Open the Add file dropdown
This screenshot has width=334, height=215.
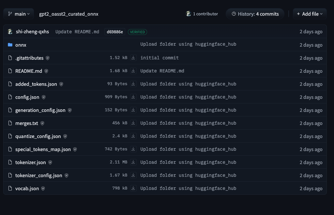pos(310,14)
